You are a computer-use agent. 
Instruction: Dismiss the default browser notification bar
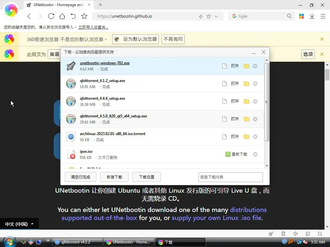322,39
